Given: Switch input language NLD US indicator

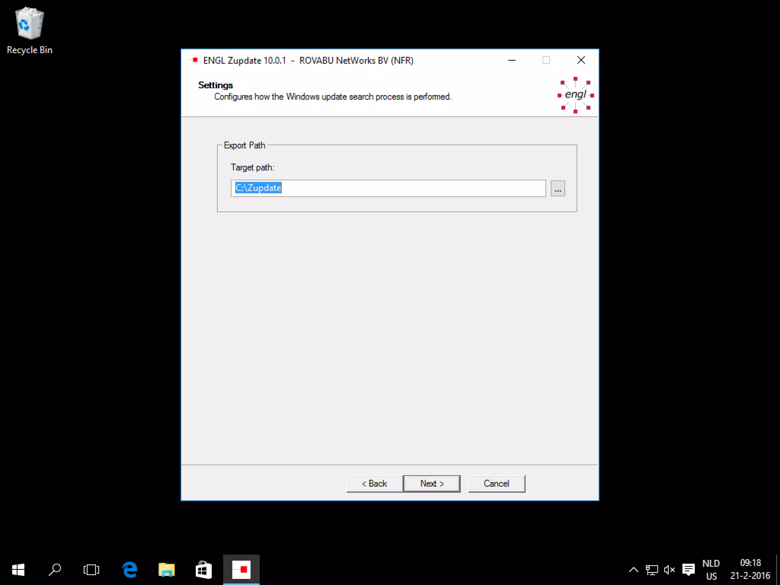Looking at the screenshot, I should point(711,570).
